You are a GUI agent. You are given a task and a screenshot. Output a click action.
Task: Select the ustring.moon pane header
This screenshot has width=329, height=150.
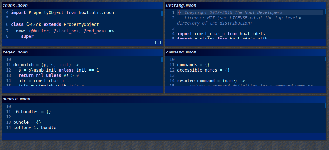point(246,5)
